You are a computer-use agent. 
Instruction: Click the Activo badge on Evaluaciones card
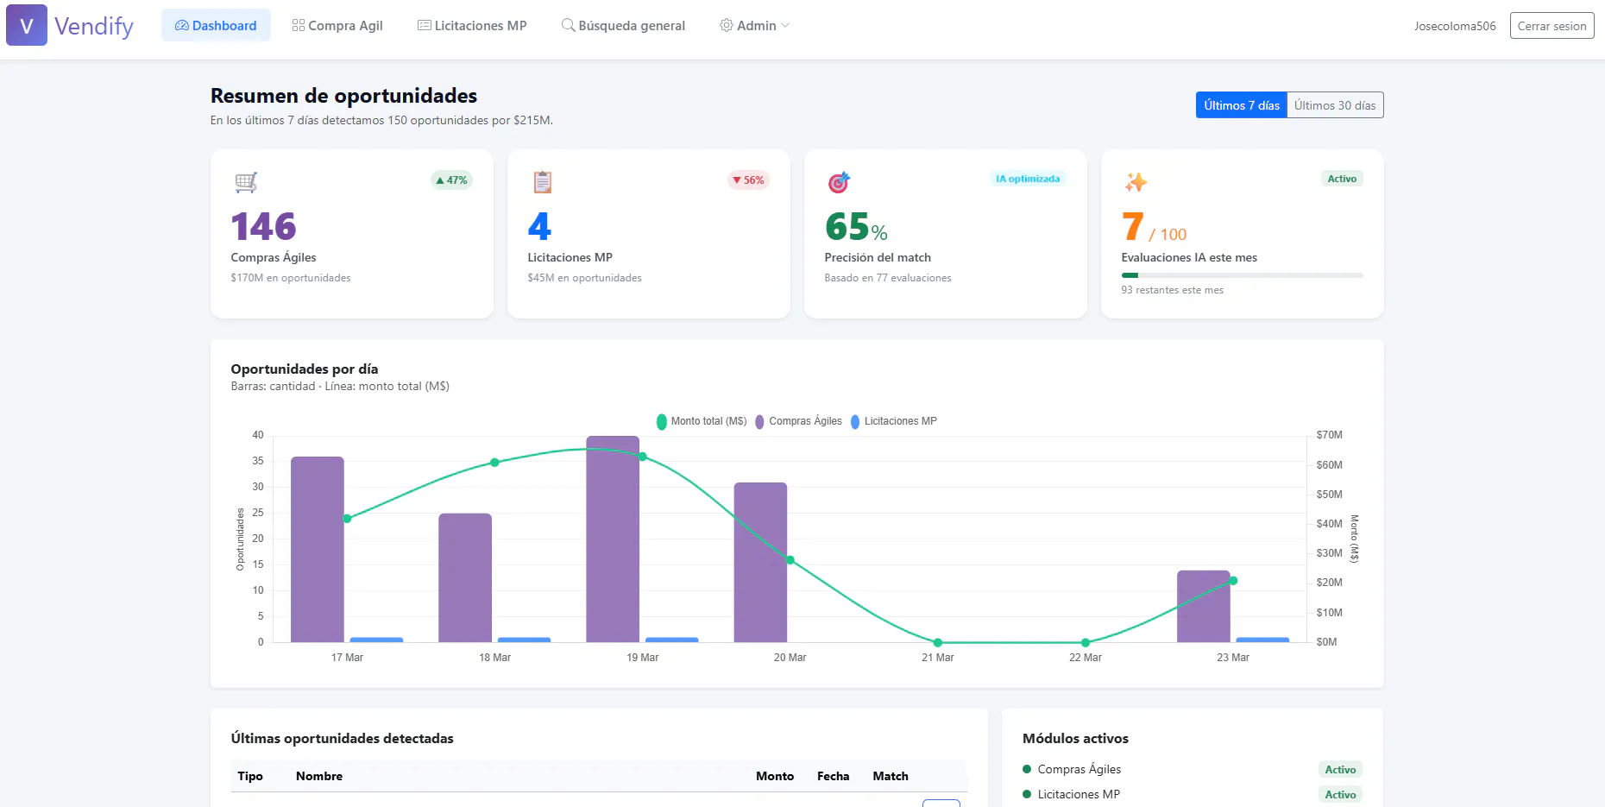click(1342, 179)
